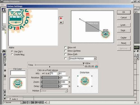Click the Cancel button
The height and width of the screenshot is (105, 140).
pos(124,18)
